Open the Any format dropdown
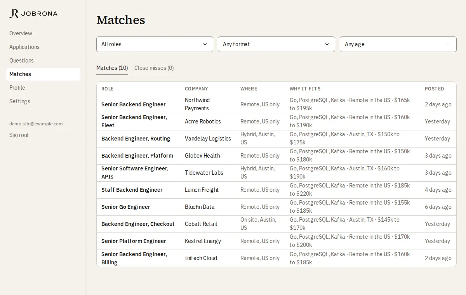Screen dimensions: 466x295 pos(276,44)
